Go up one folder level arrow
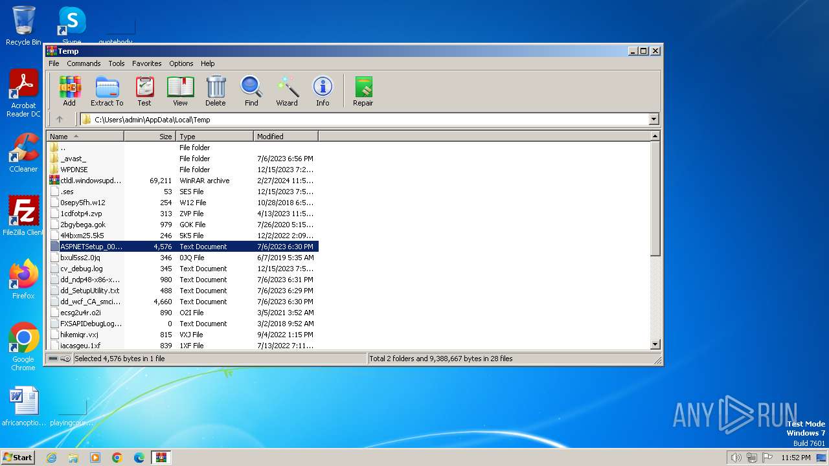 (60, 119)
